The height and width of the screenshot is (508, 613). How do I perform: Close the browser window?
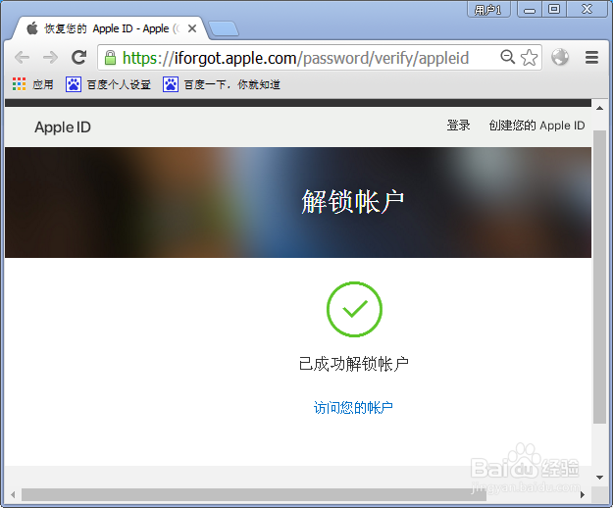click(x=587, y=10)
